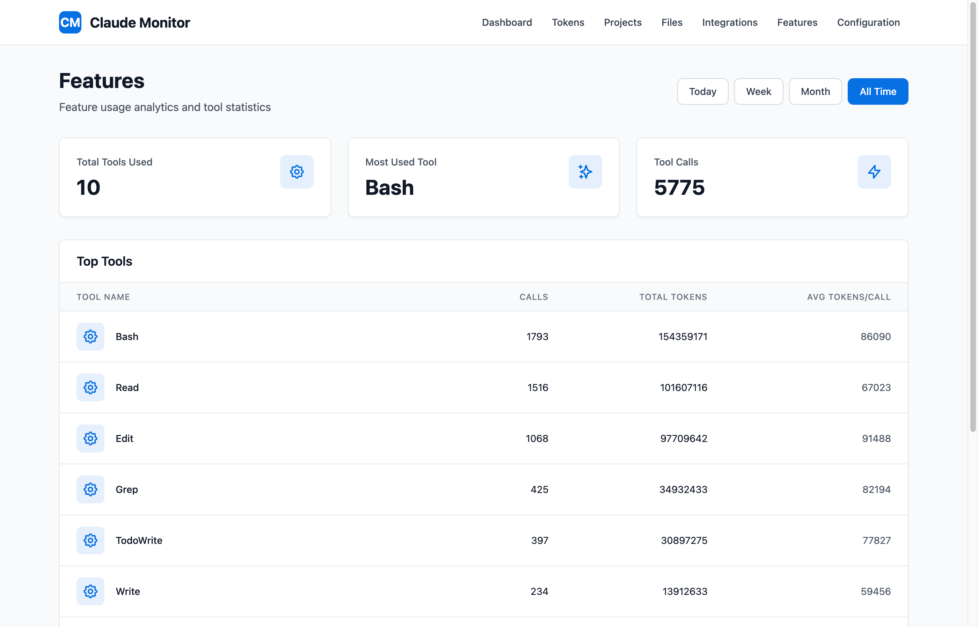Click the gear icon beside Edit row
This screenshot has width=978, height=627.
(90, 438)
